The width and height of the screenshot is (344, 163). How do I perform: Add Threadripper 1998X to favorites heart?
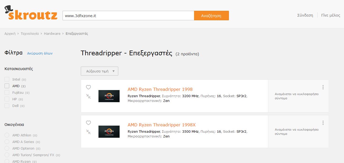[88, 123]
